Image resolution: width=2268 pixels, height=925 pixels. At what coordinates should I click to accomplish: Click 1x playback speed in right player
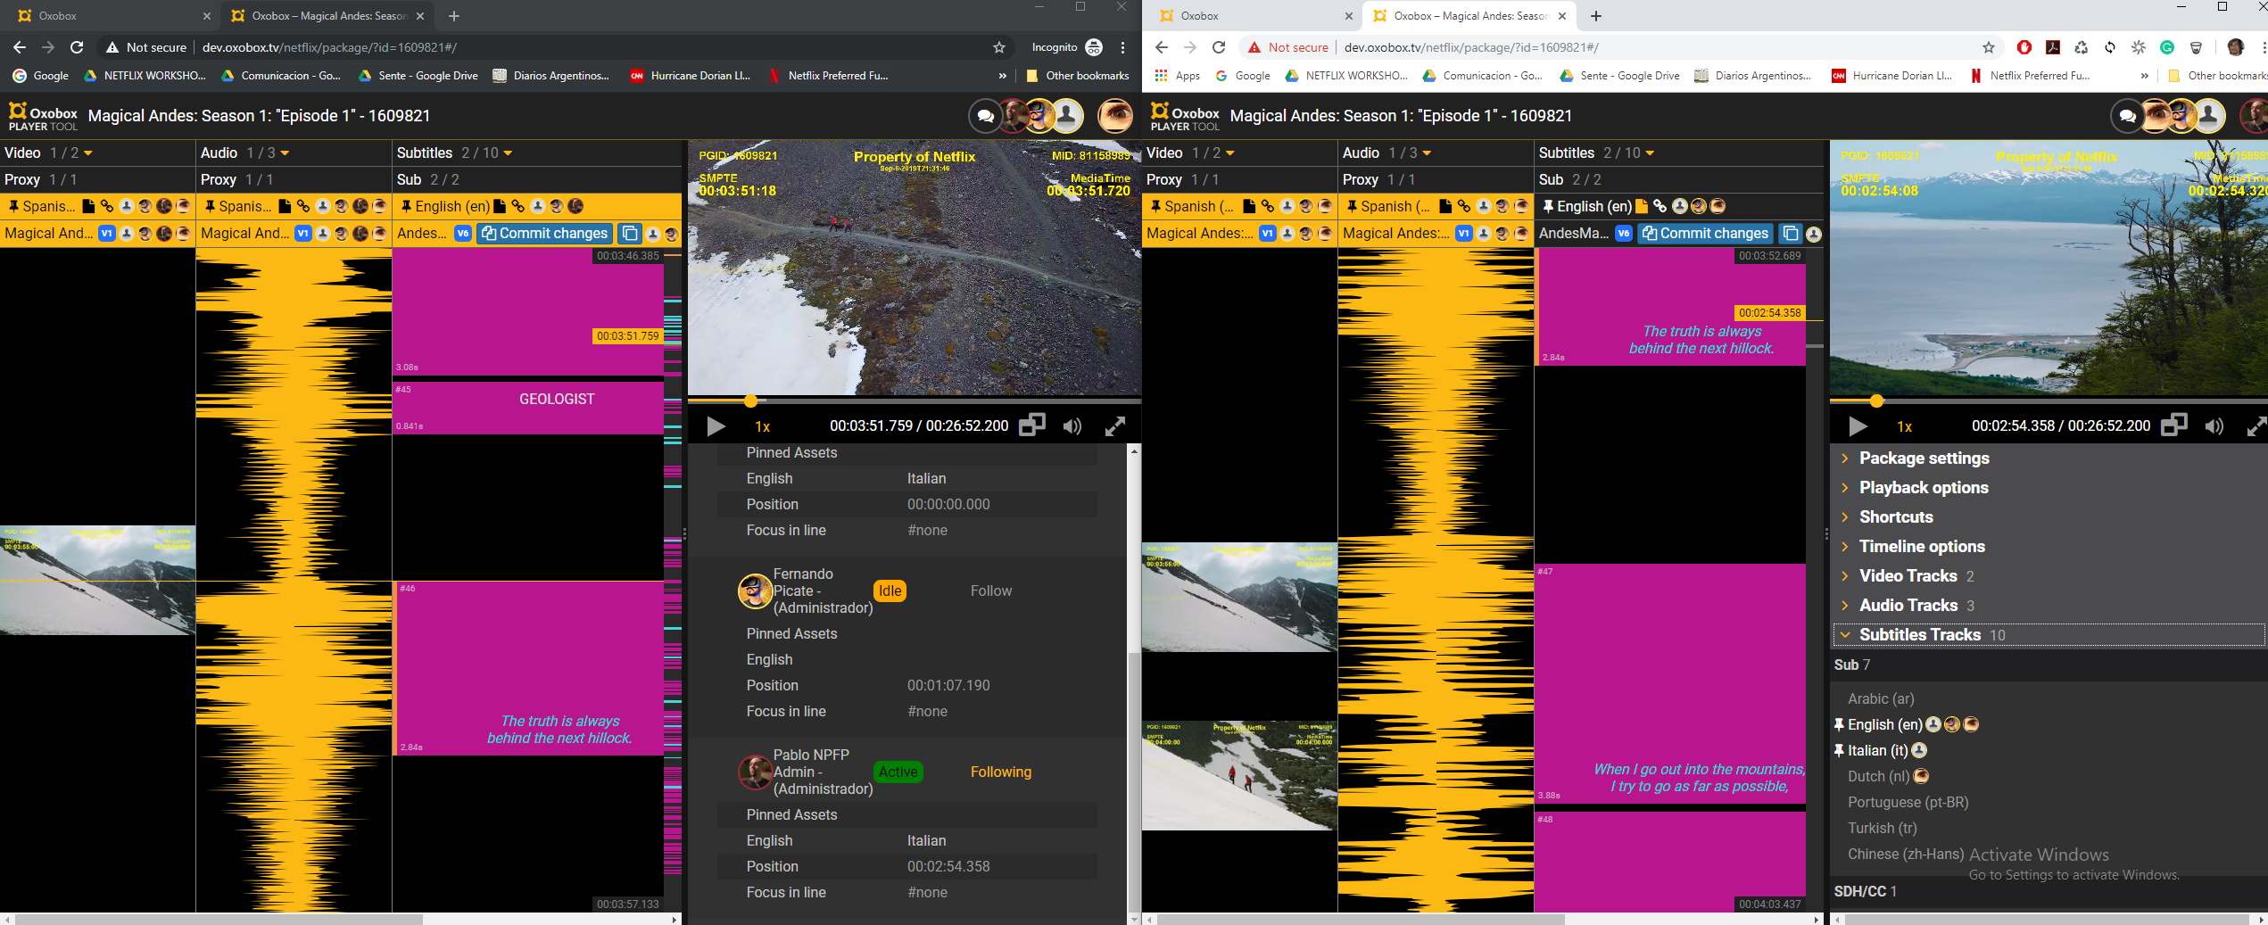point(1905,427)
